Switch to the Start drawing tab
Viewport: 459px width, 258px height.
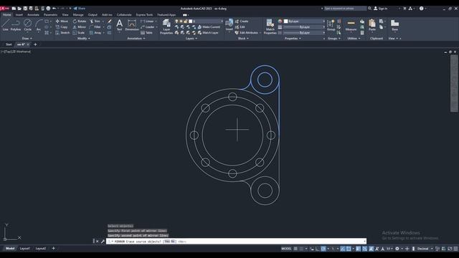click(9, 44)
